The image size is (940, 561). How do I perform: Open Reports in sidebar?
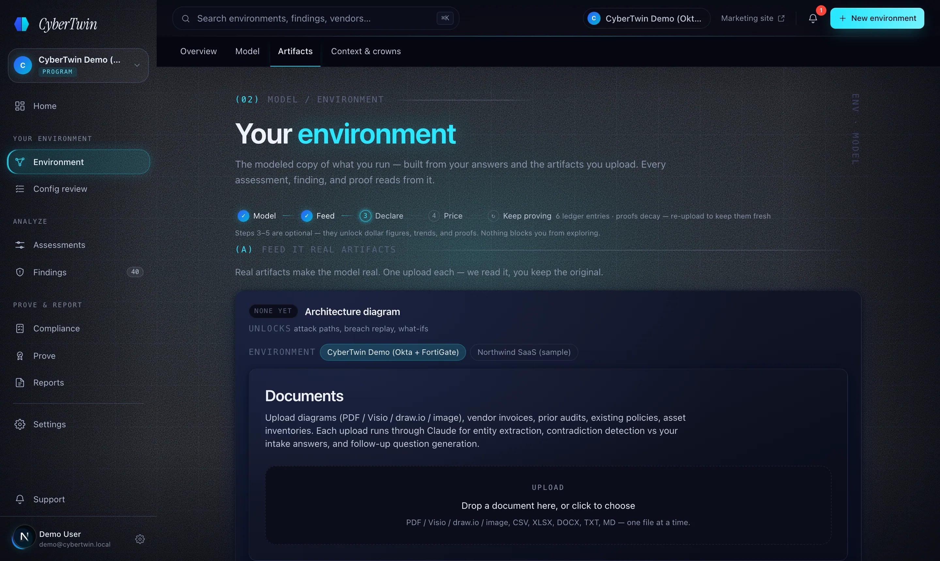click(x=78, y=383)
